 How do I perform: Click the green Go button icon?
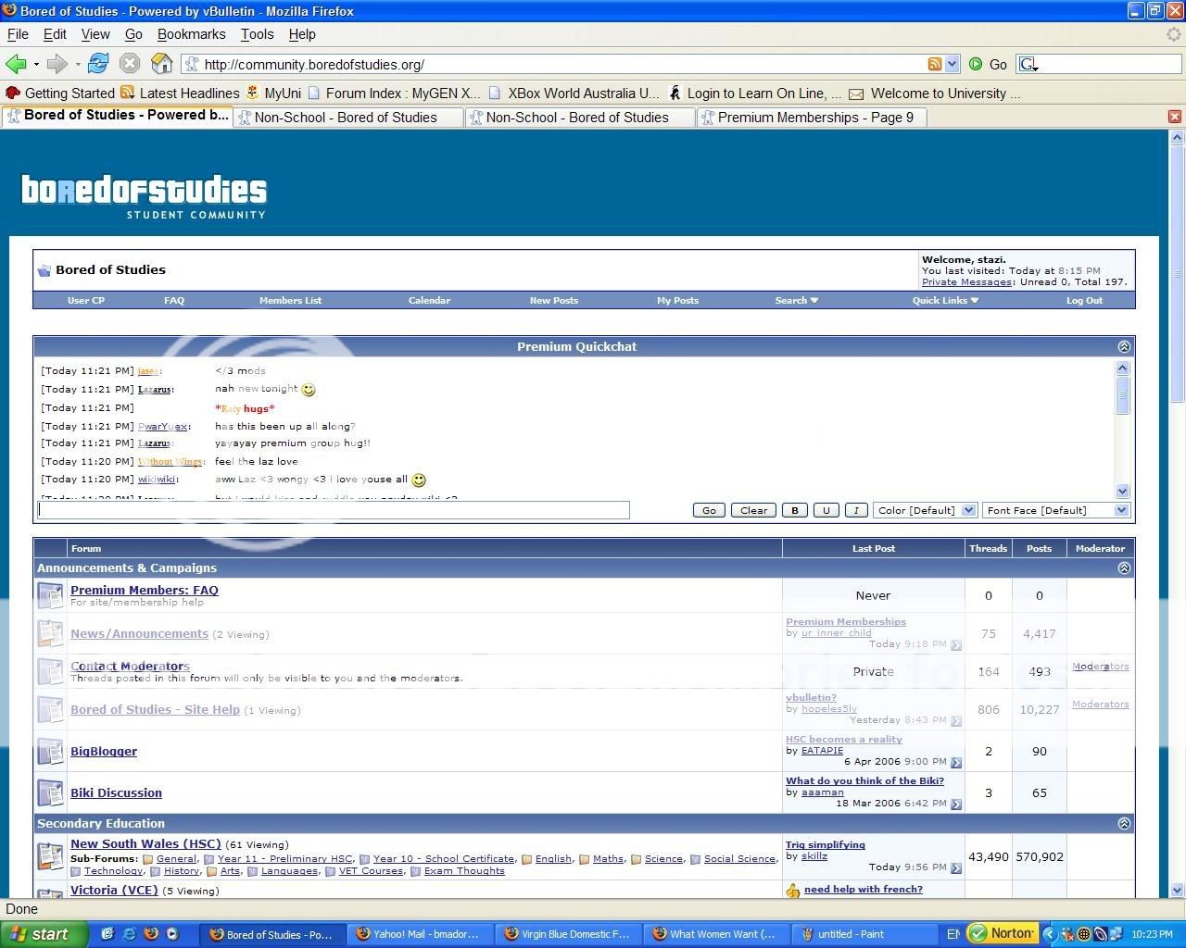(x=976, y=64)
